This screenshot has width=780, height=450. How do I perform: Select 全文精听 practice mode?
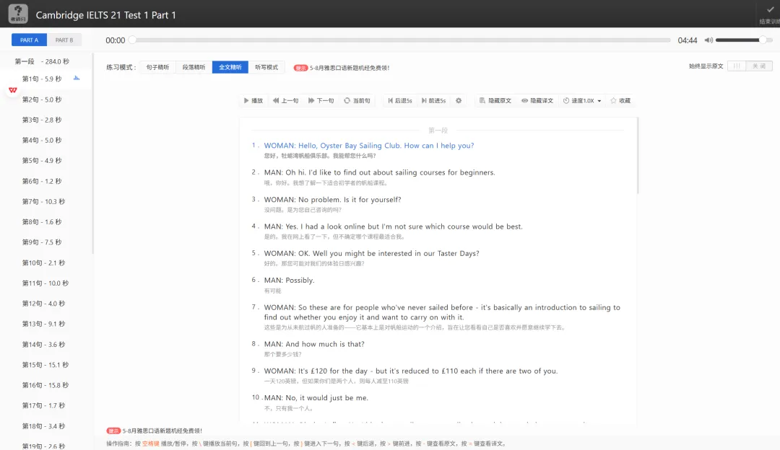pos(230,68)
